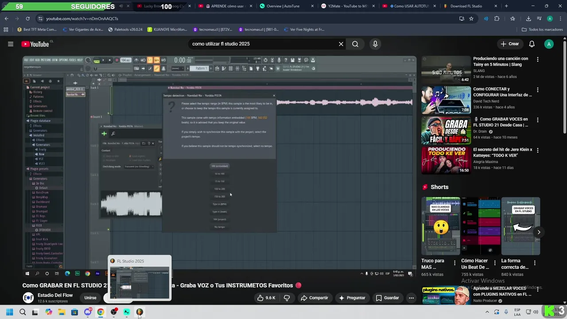Open the YouTube guide hamburger menu

pyautogui.click(x=11, y=44)
